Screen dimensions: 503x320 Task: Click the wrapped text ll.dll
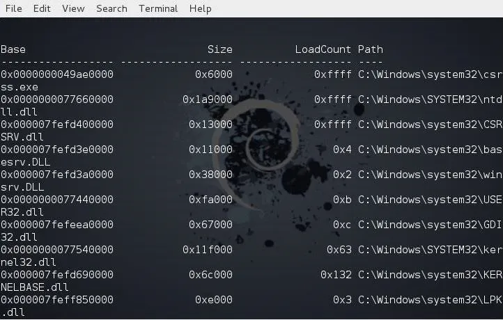20,112
